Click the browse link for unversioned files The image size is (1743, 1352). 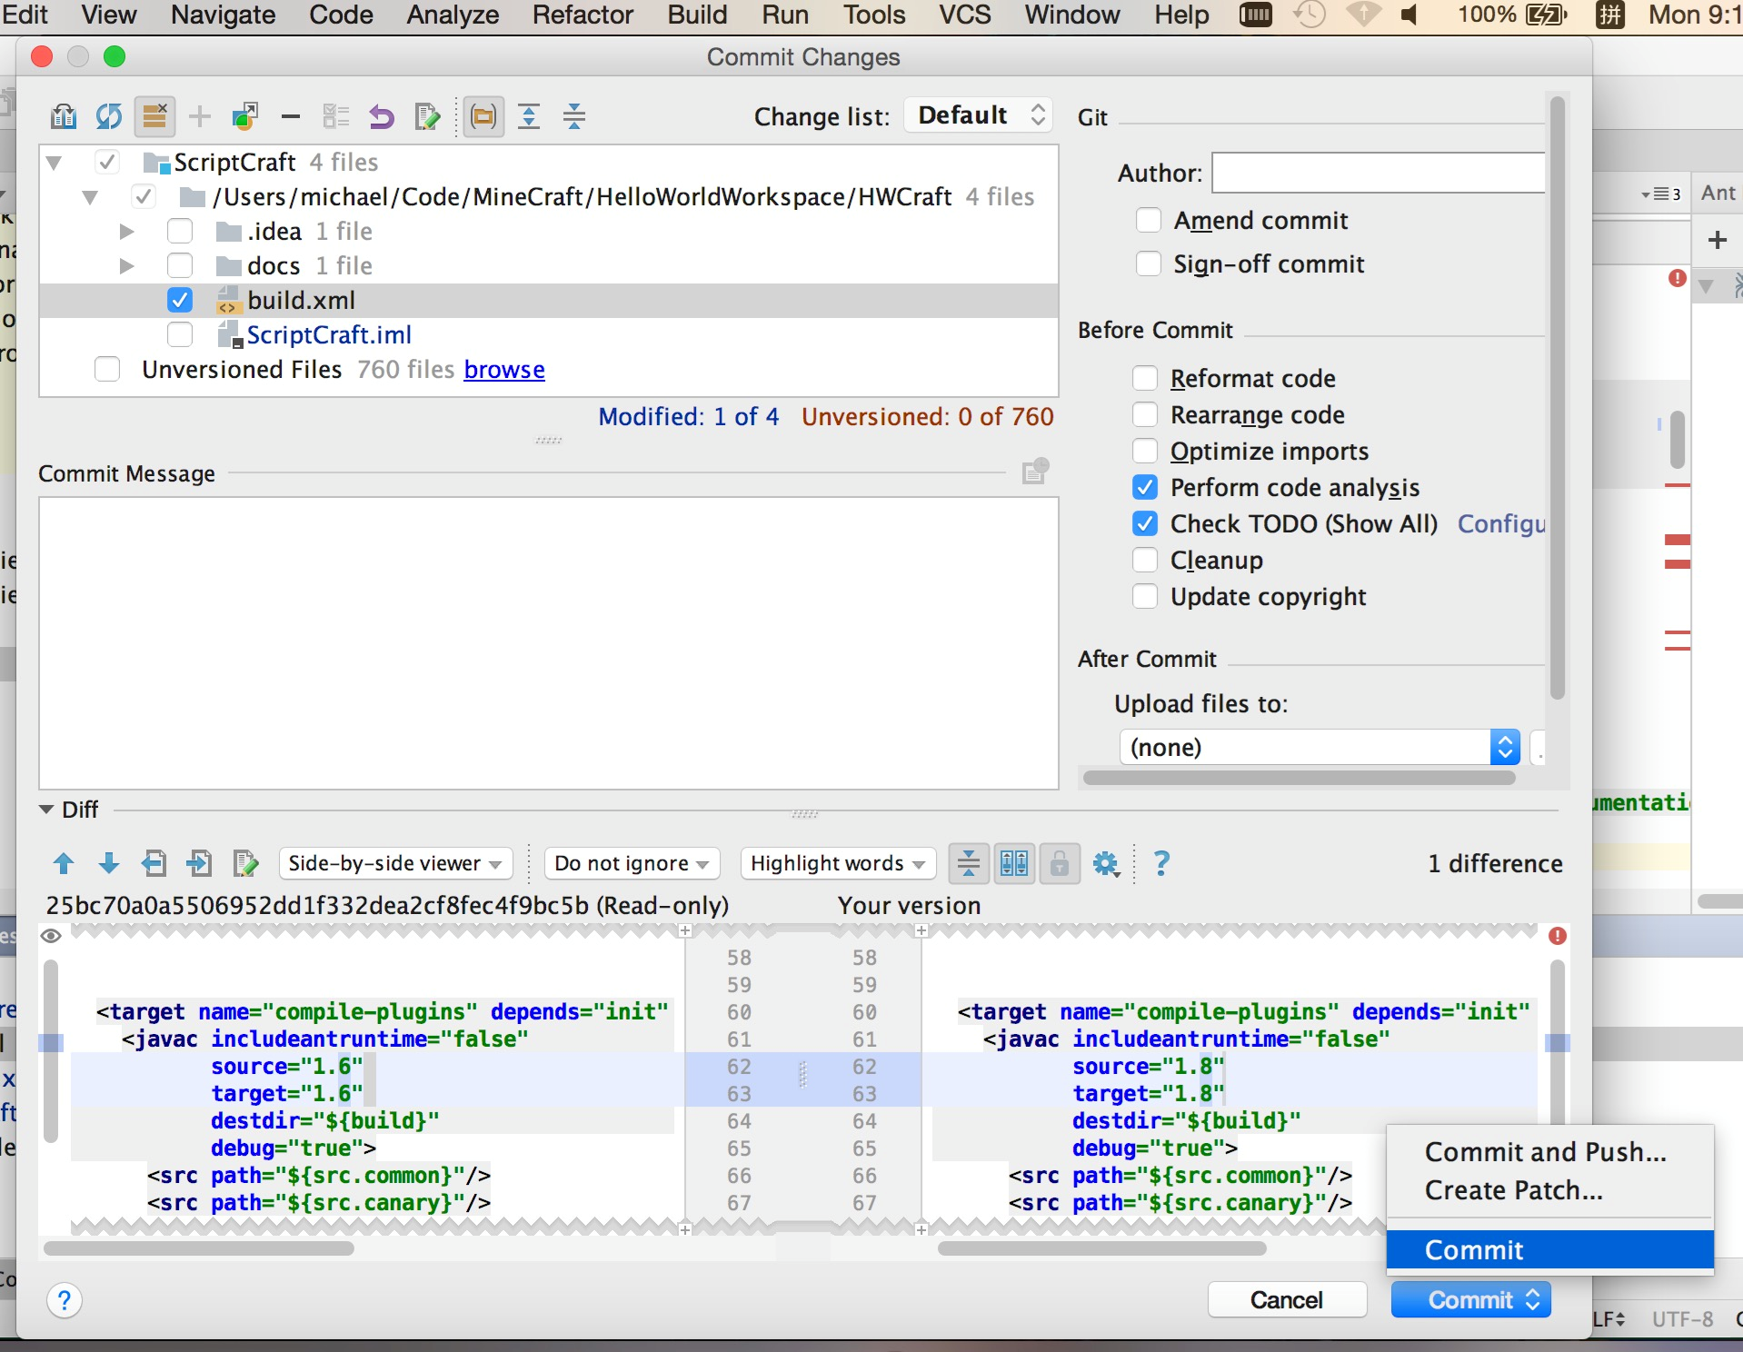504,370
